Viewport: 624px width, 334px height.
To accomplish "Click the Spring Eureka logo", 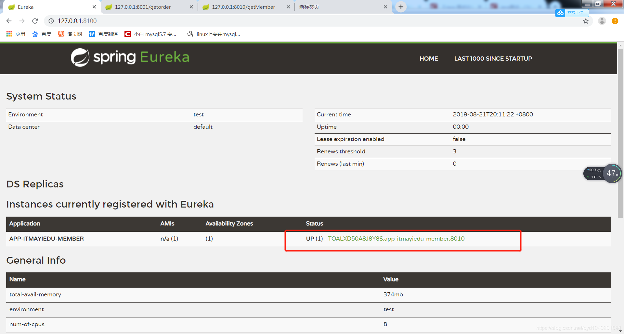I will click(x=130, y=57).
